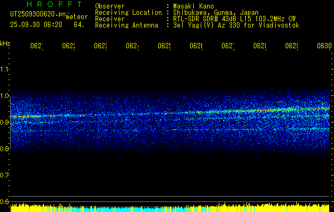Click the 0.6 frequency axis label

pyautogui.click(x=4, y=201)
